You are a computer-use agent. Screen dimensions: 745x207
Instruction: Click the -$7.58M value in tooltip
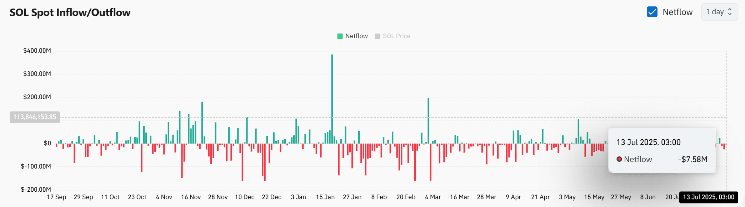pyautogui.click(x=692, y=159)
